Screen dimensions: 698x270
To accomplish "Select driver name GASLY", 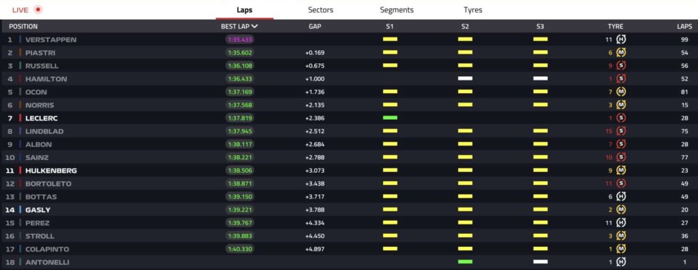I will pyautogui.click(x=38, y=209).
